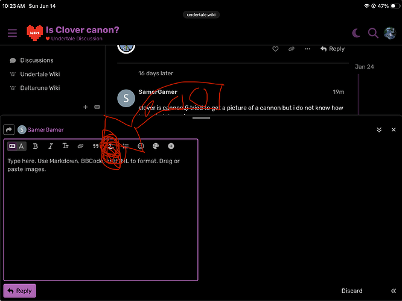The image size is (402, 301).
Task: Open user profile avatar in header
Action: pos(390,33)
